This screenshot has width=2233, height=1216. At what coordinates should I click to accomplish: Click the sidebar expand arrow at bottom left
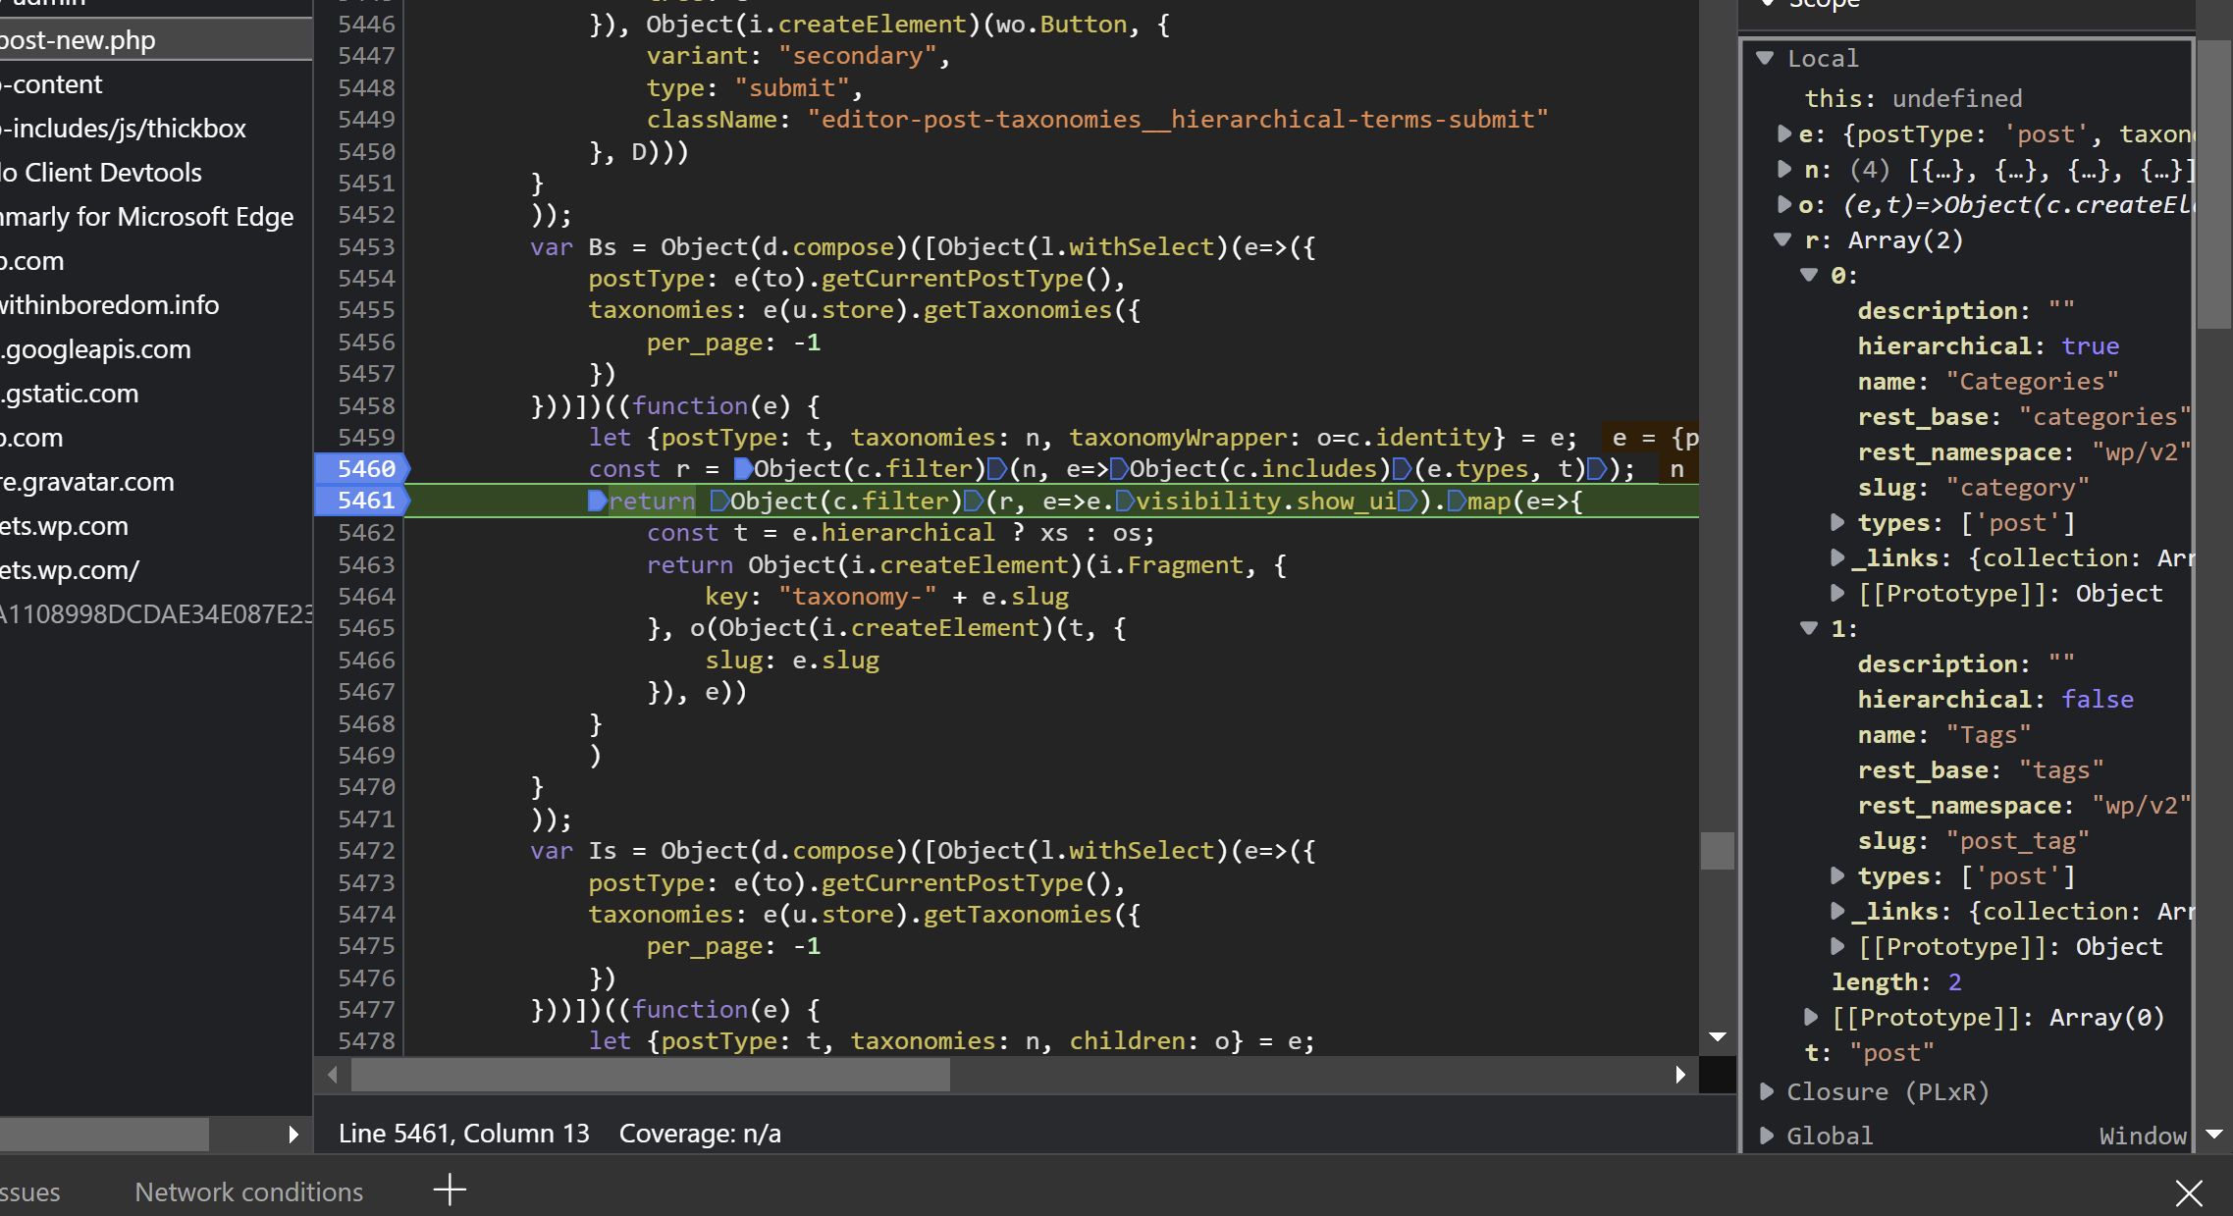292,1135
